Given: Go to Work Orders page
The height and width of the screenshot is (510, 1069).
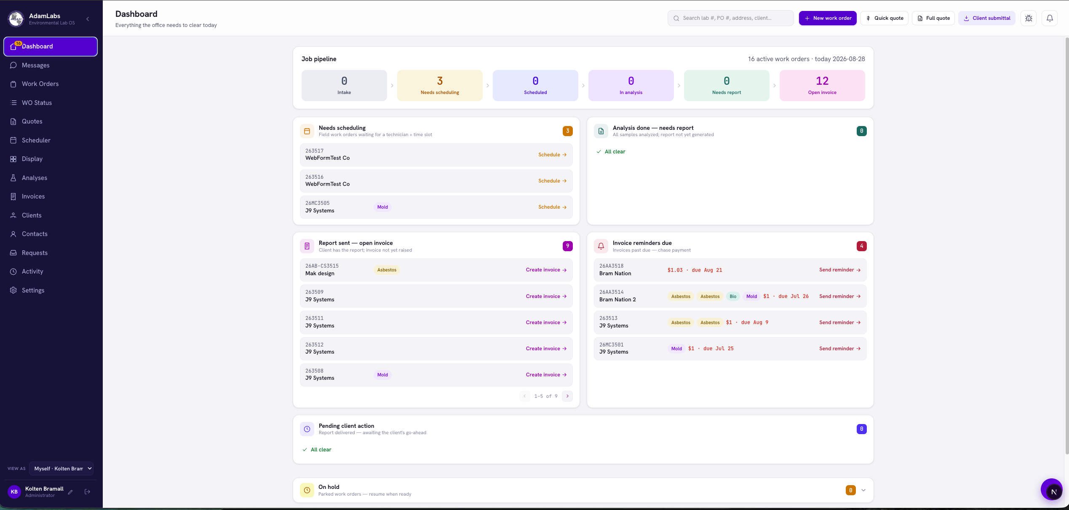Looking at the screenshot, I should pyautogui.click(x=51, y=84).
